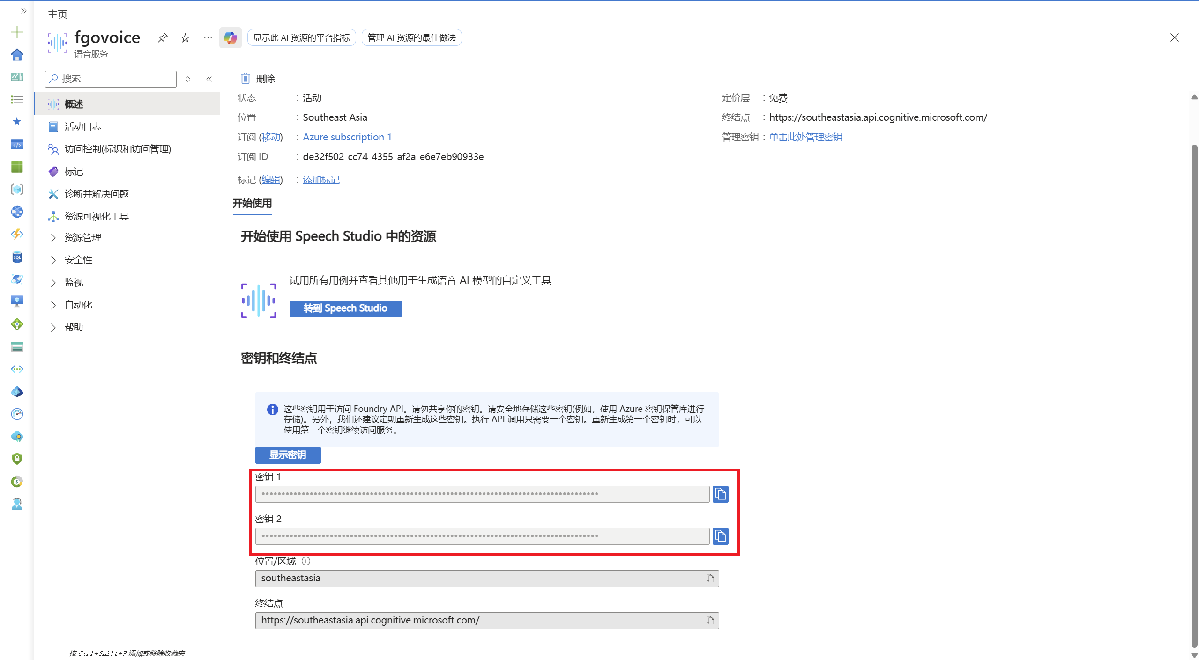Add fgovoice to favorites with star

[x=186, y=38]
